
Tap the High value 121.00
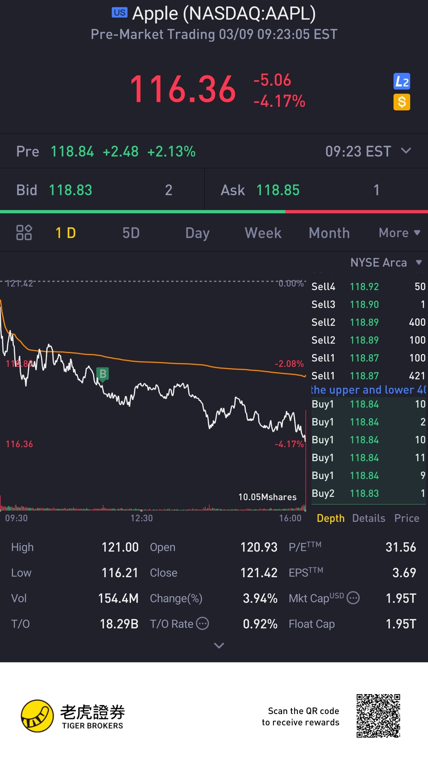tap(120, 547)
